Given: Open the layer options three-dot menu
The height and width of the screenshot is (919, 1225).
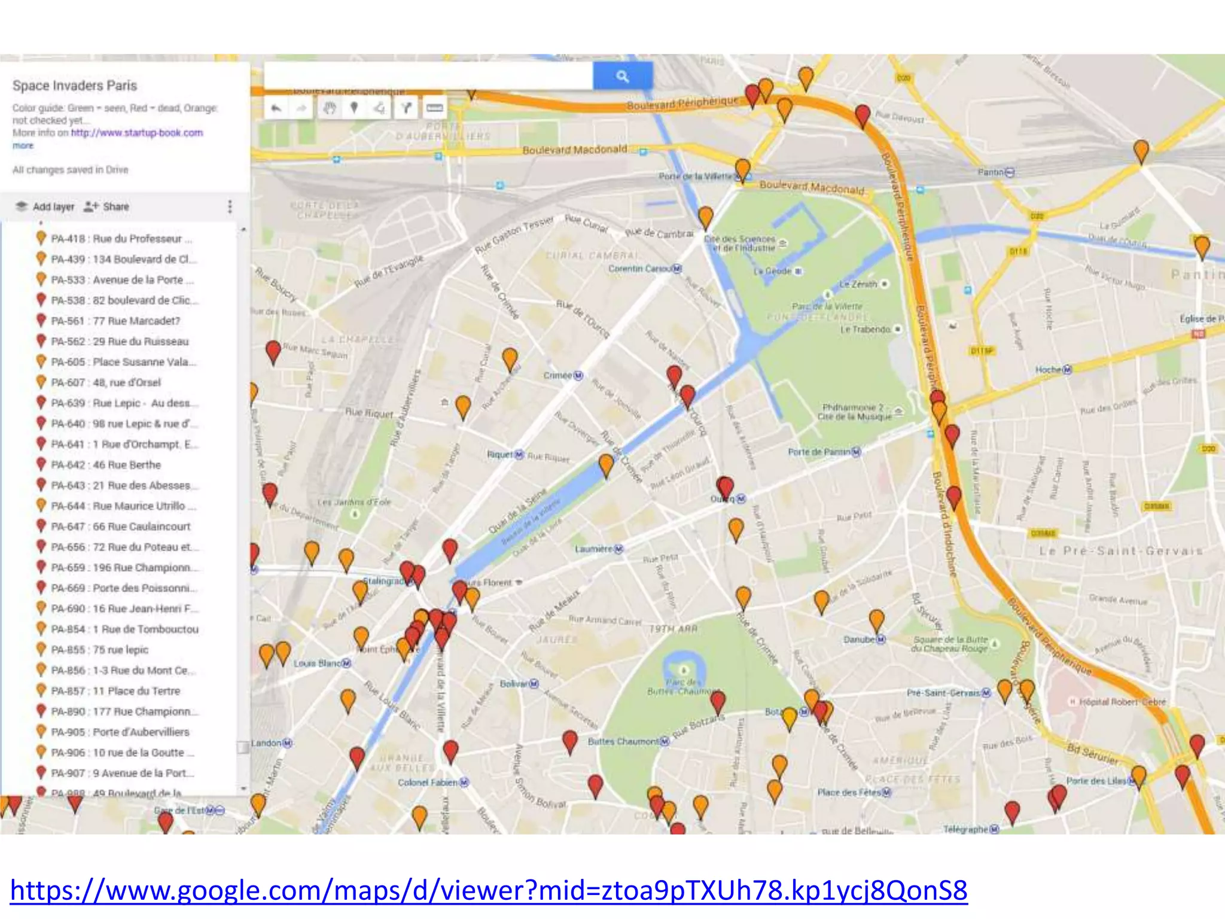Looking at the screenshot, I should 230,206.
